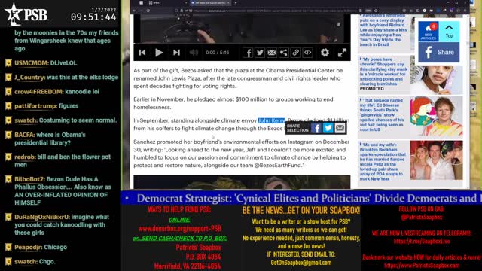Open New Articles notification button
482x271 pixels.
click(429, 31)
